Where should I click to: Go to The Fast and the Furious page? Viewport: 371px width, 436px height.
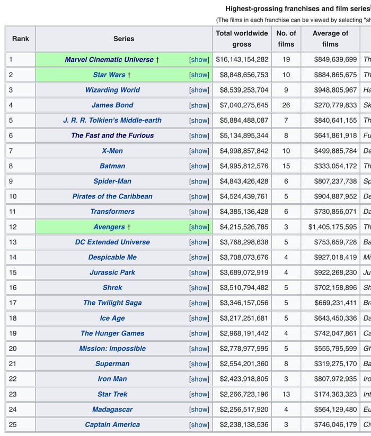pos(112,135)
